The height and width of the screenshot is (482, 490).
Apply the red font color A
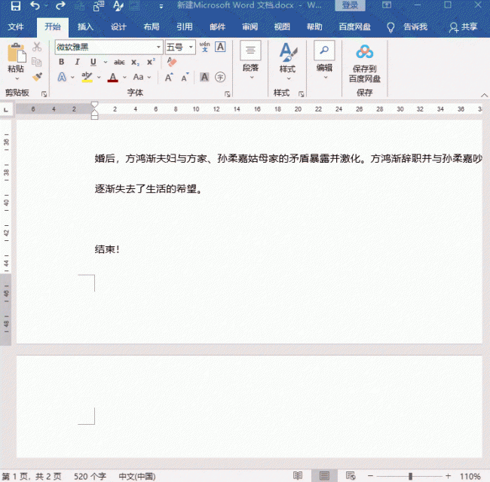[113, 77]
